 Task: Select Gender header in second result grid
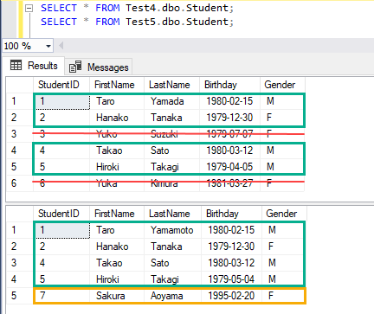[x=284, y=214]
